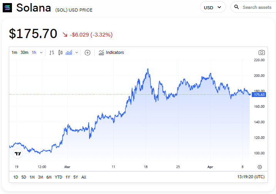Set the chart interval to 1h
Screen dimensions: 276x194
tap(34, 53)
